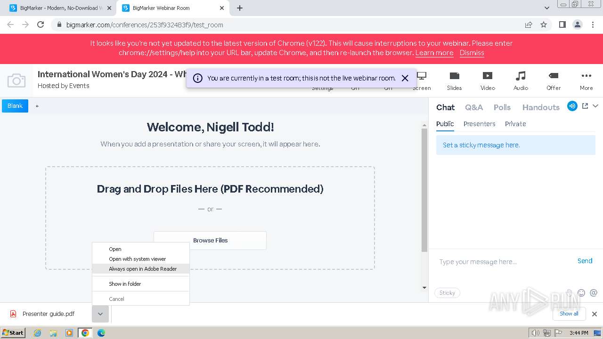Select the Blank whiteboard tab
This screenshot has height=339, width=603.
[x=15, y=106]
